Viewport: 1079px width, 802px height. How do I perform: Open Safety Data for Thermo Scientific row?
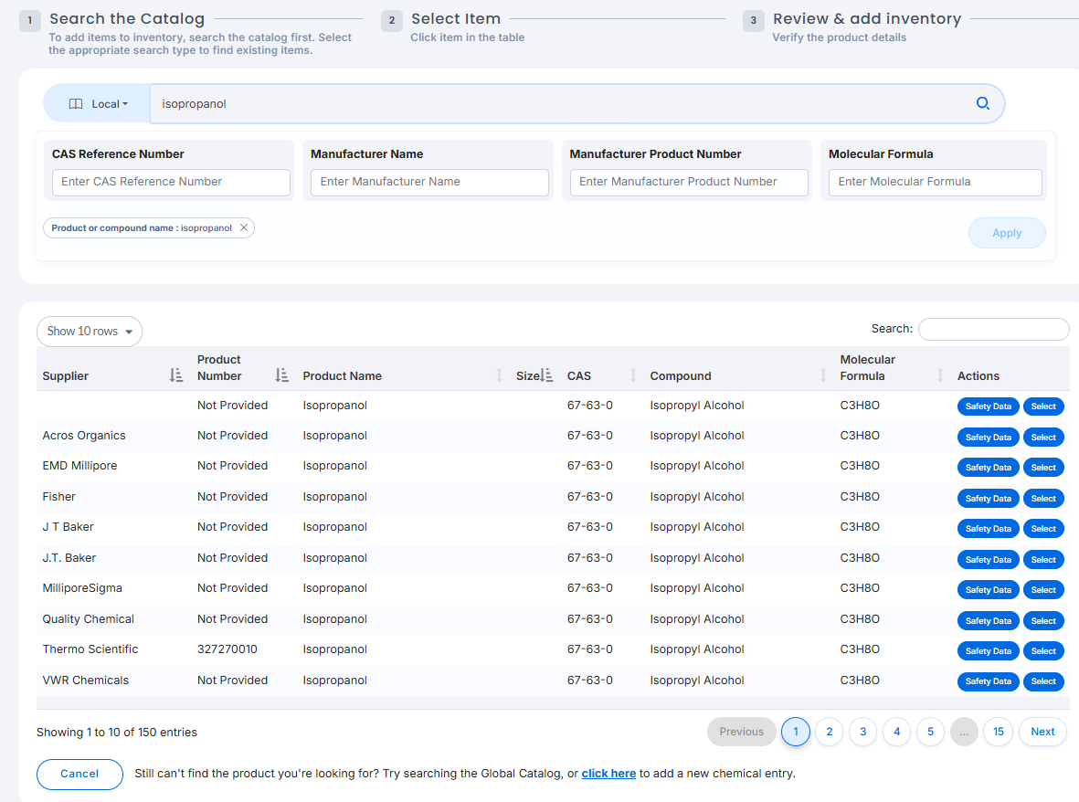pos(989,651)
